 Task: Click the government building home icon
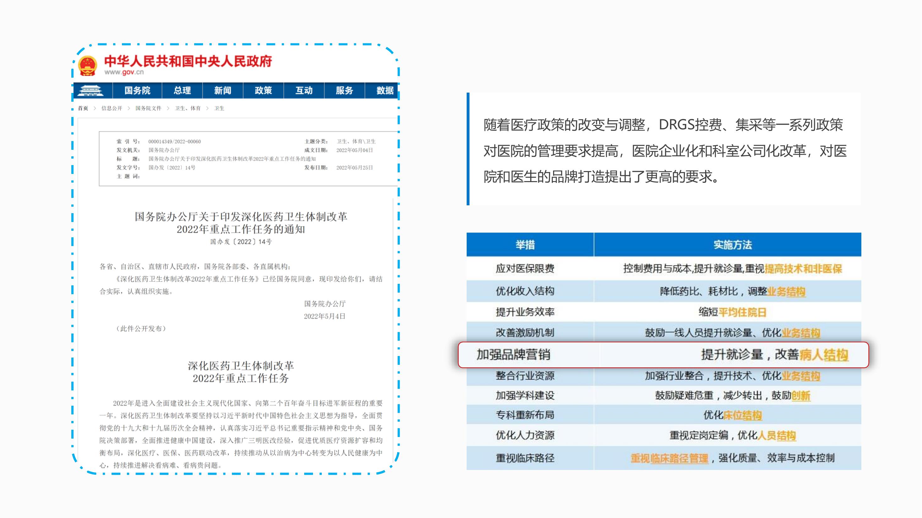pos(91,90)
